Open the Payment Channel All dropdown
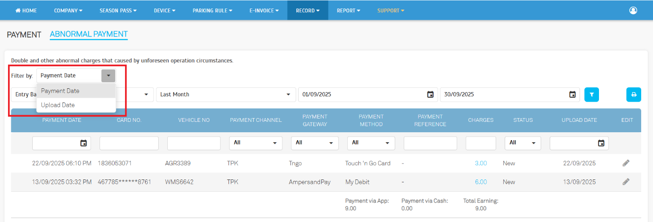Screen dimensions: 653x222 [x=255, y=143]
